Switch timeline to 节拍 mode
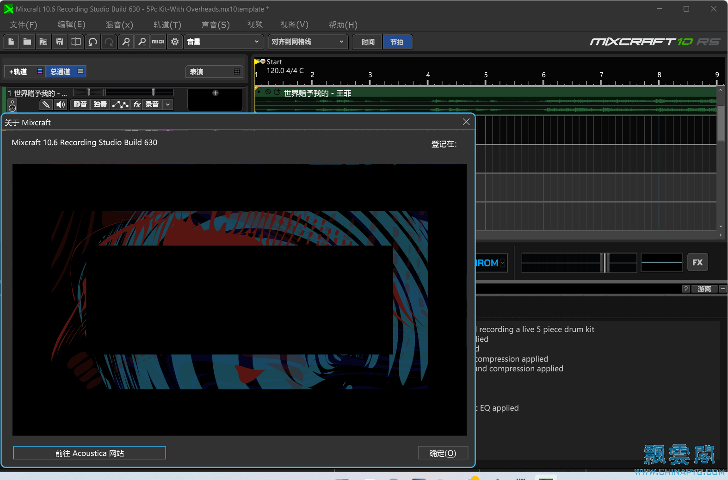 (397, 42)
